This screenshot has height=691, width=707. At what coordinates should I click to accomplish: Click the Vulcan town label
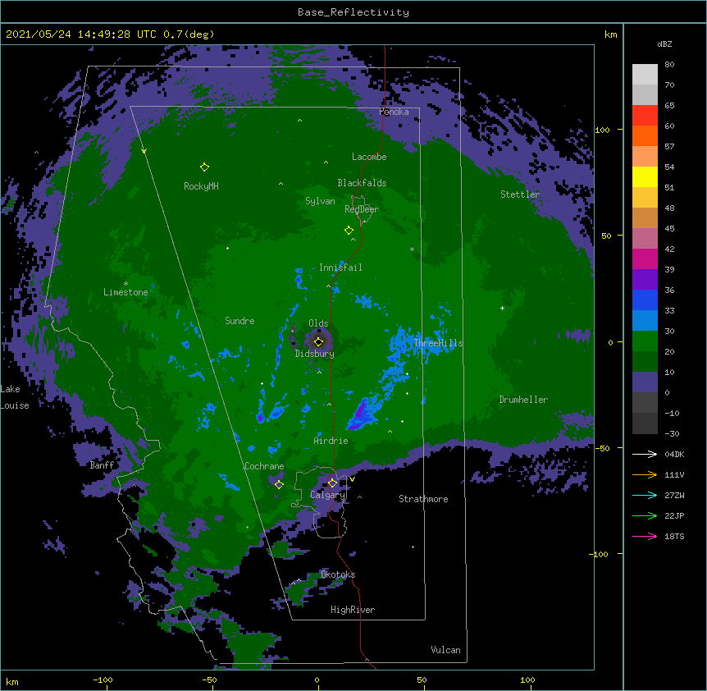(x=445, y=650)
